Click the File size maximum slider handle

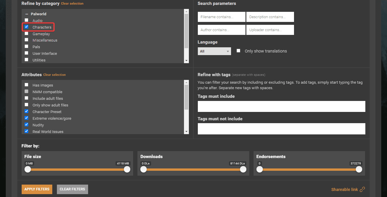127,170
